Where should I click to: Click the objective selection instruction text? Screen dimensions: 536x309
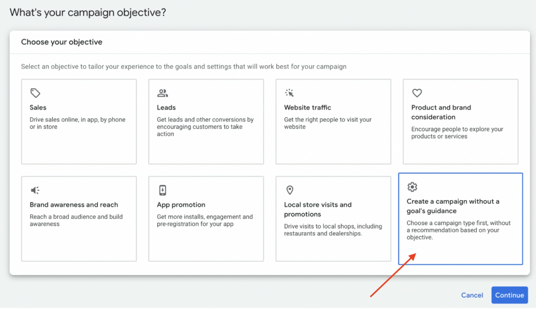(183, 66)
